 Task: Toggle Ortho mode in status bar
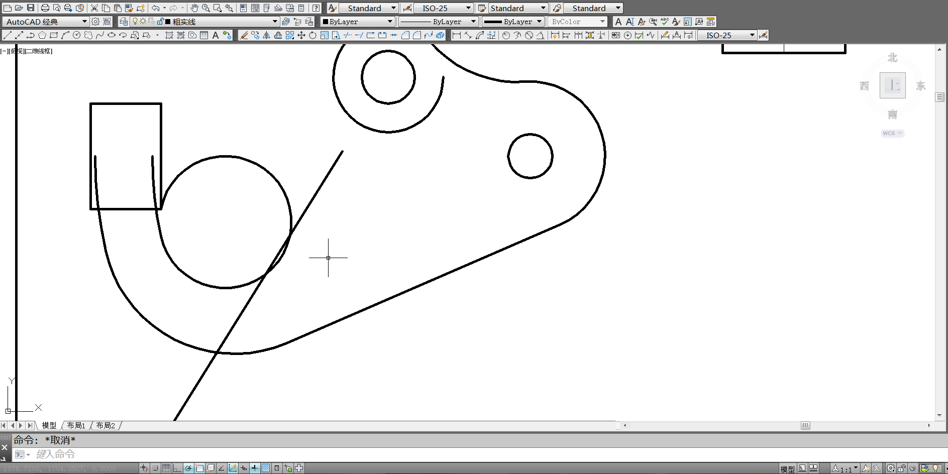point(177,468)
